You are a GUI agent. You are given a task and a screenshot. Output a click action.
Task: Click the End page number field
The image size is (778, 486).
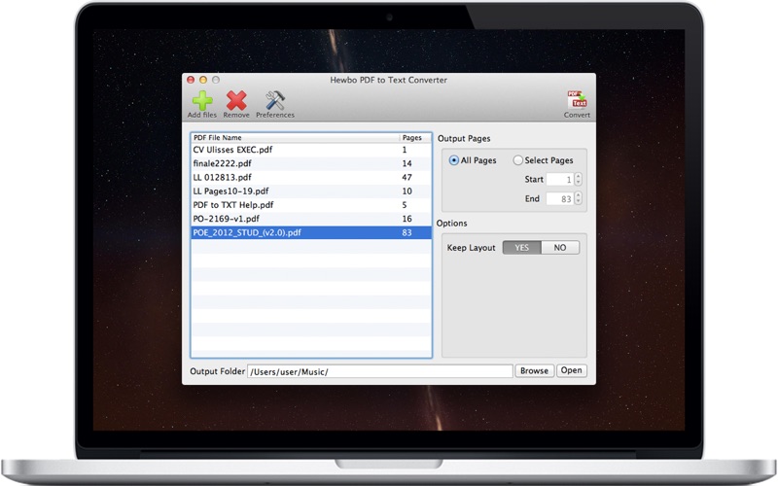click(560, 199)
